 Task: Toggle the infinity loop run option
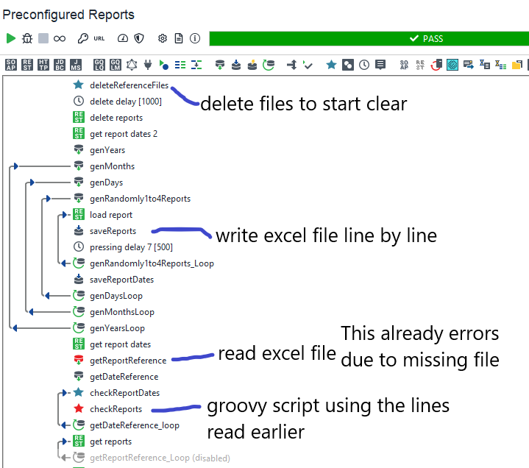tap(60, 38)
